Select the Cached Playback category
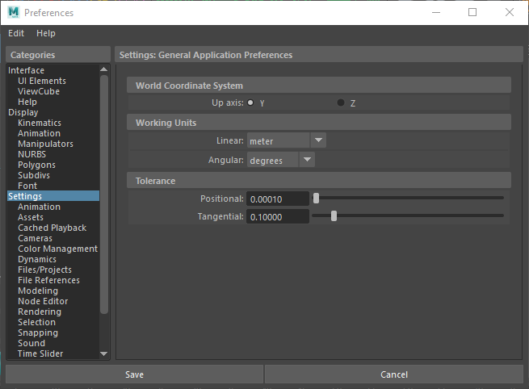529x389 pixels. pyautogui.click(x=52, y=228)
